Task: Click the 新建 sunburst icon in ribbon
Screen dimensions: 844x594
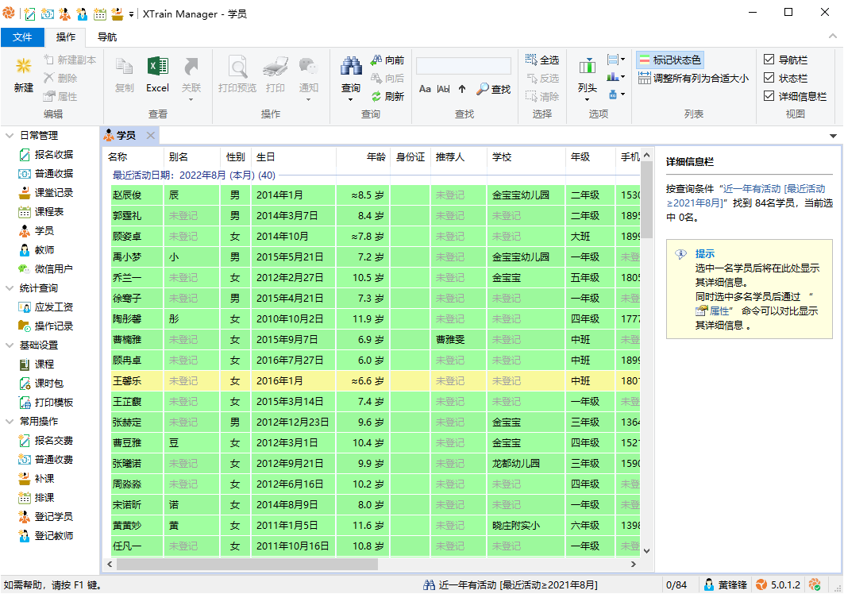Action: (x=23, y=66)
